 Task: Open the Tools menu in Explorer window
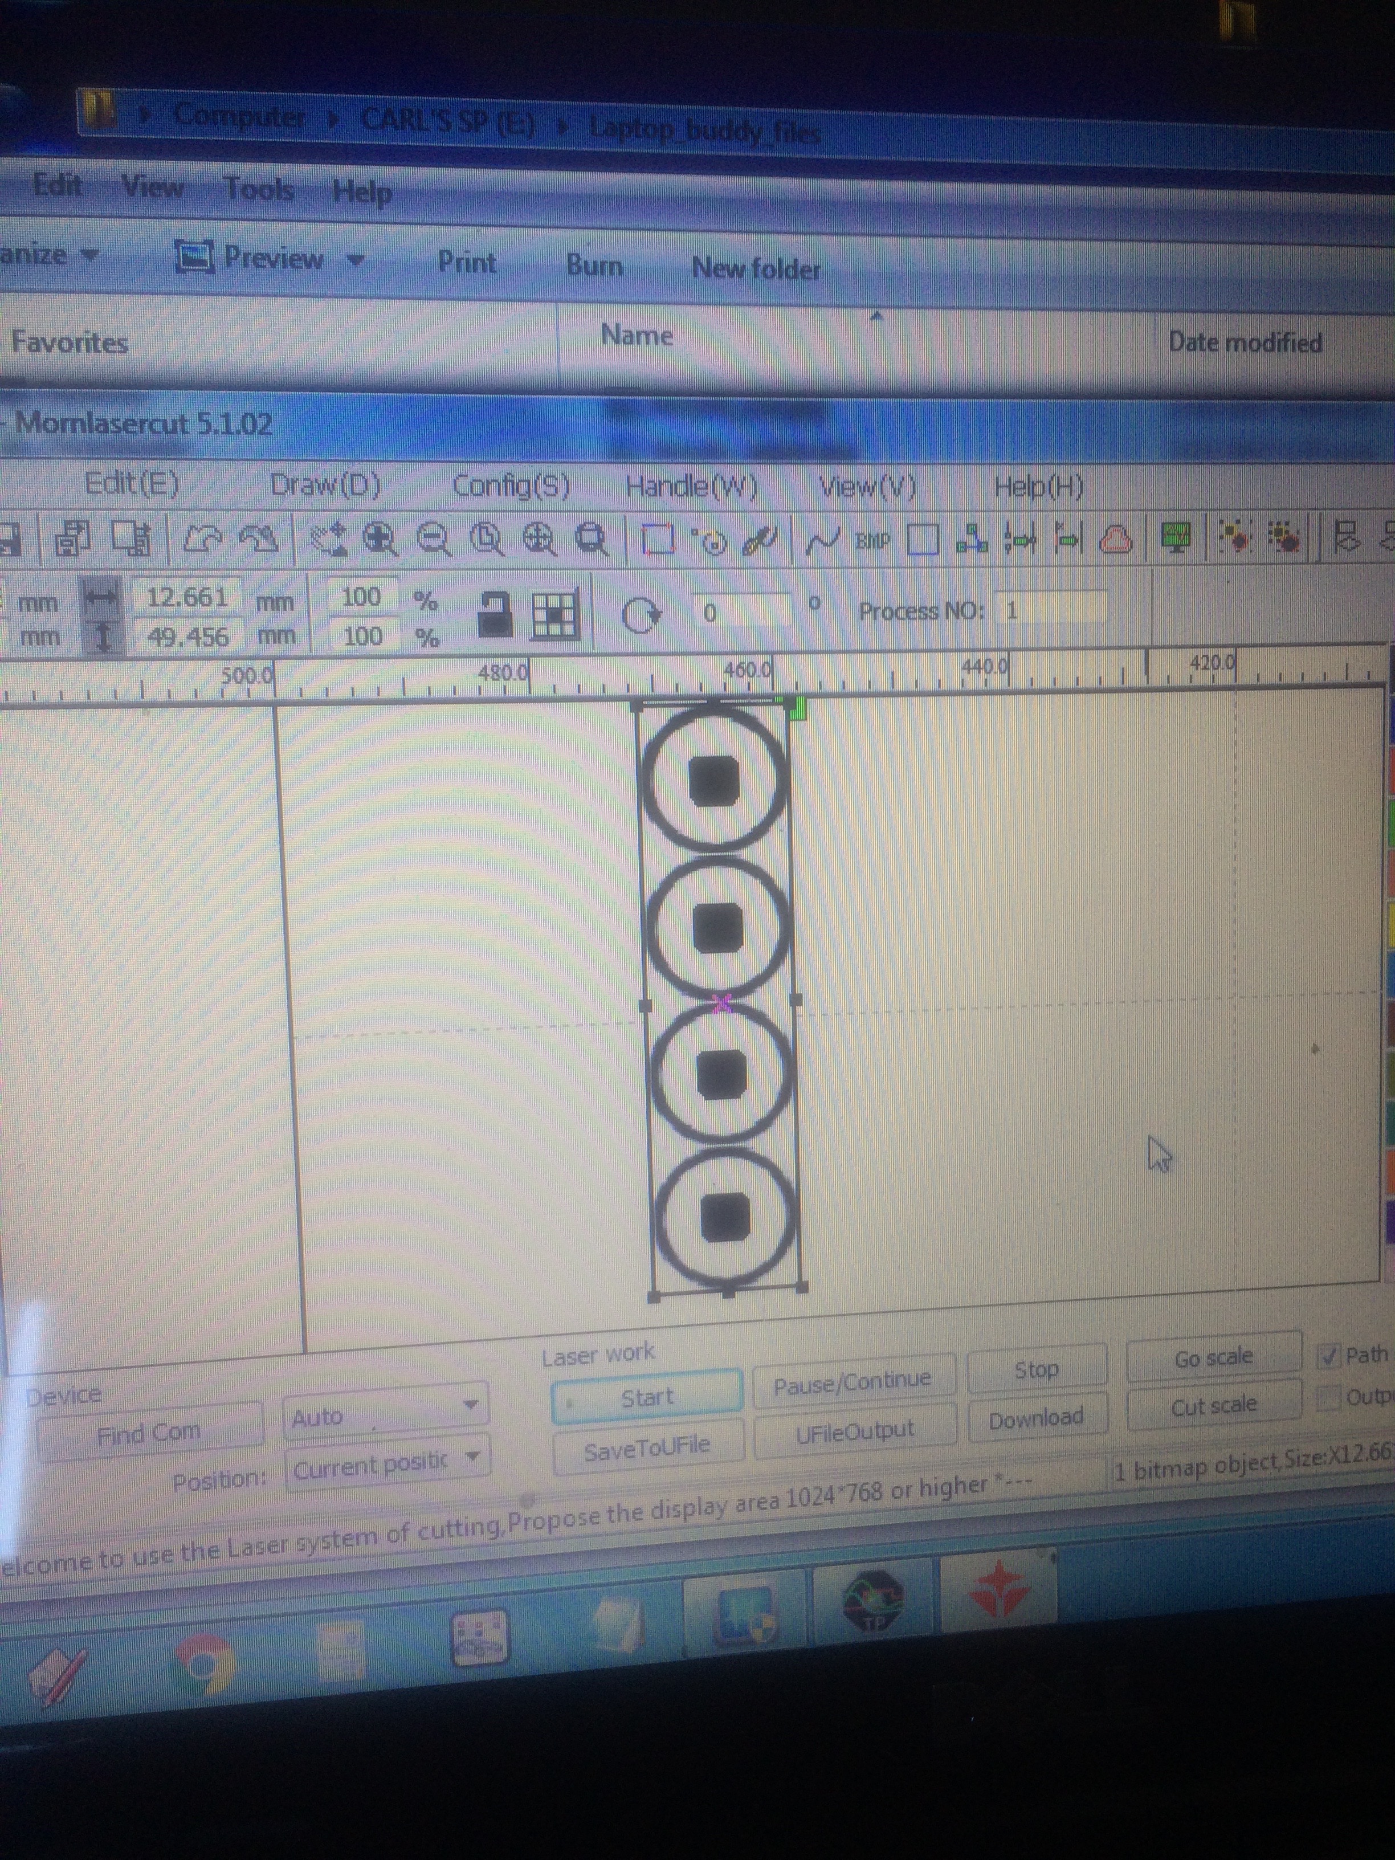point(258,189)
